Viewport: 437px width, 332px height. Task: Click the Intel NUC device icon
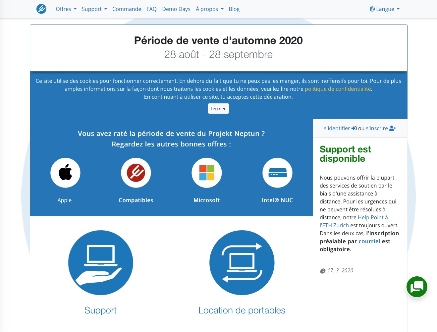pyautogui.click(x=277, y=173)
